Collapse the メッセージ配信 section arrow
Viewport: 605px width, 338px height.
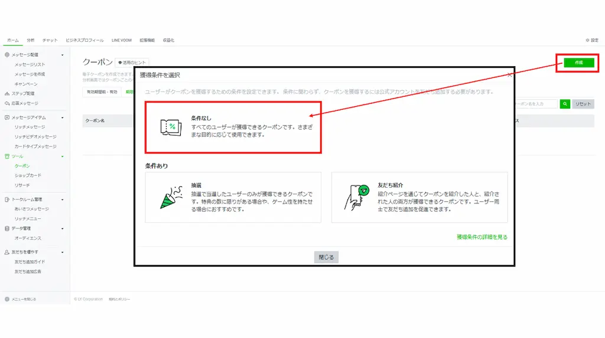click(x=63, y=55)
